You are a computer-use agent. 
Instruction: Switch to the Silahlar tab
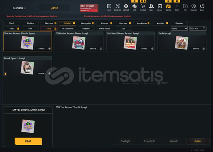click(30, 23)
